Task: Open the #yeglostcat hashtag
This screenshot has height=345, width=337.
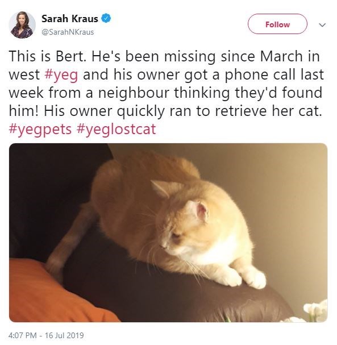Action: coord(117,129)
